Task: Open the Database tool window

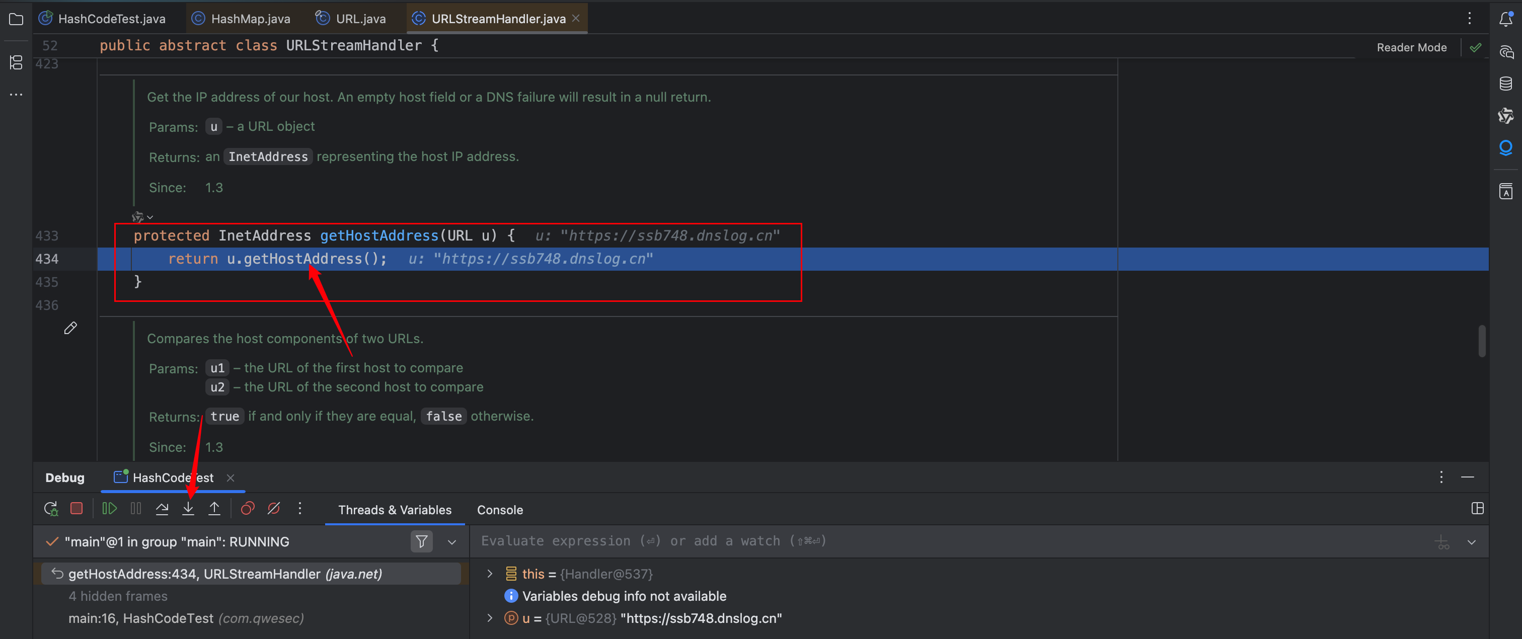Action: pyautogui.click(x=1505, y=83)
